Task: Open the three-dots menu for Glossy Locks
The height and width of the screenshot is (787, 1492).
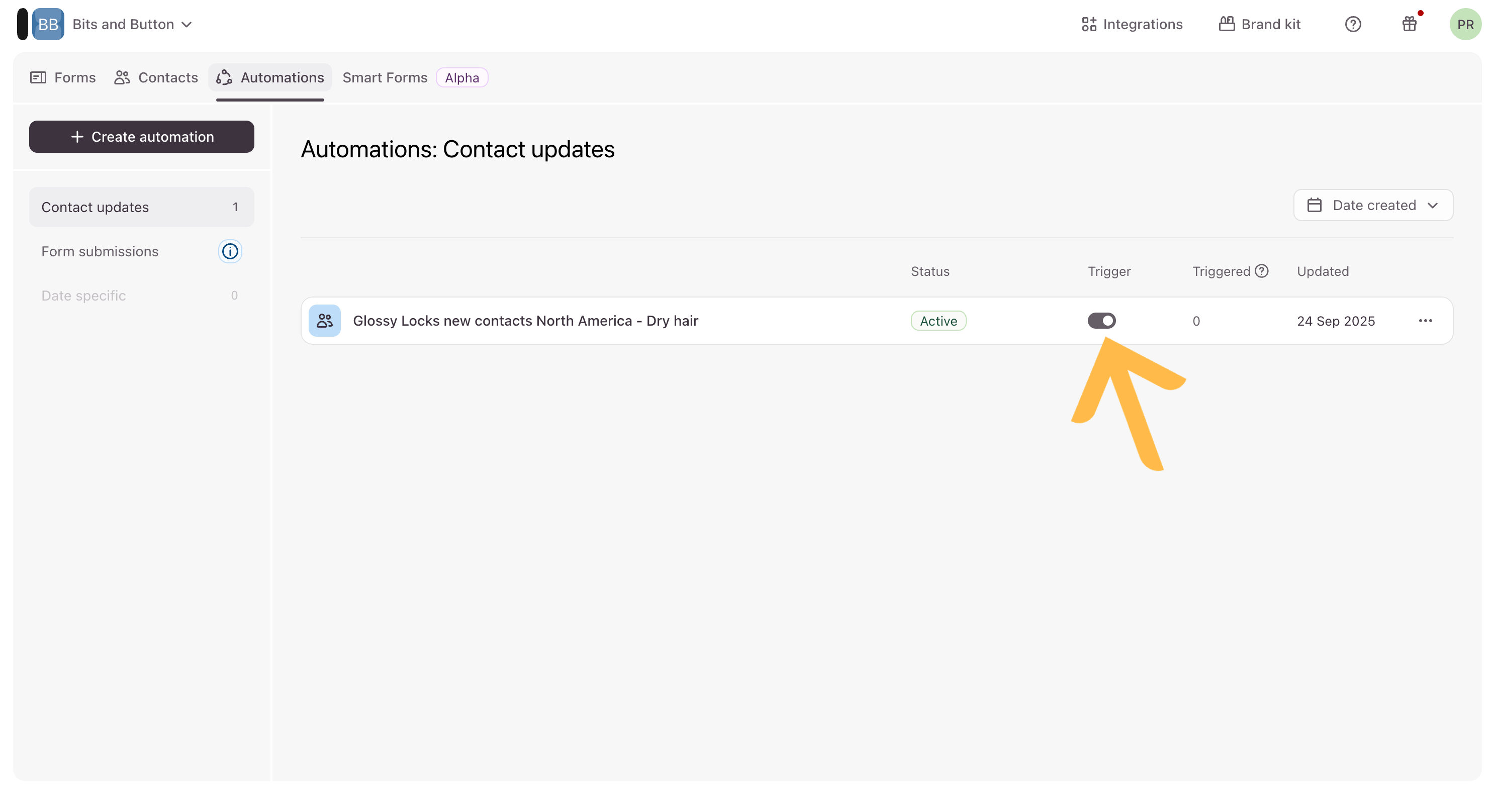Action: tap(1426, 321)
